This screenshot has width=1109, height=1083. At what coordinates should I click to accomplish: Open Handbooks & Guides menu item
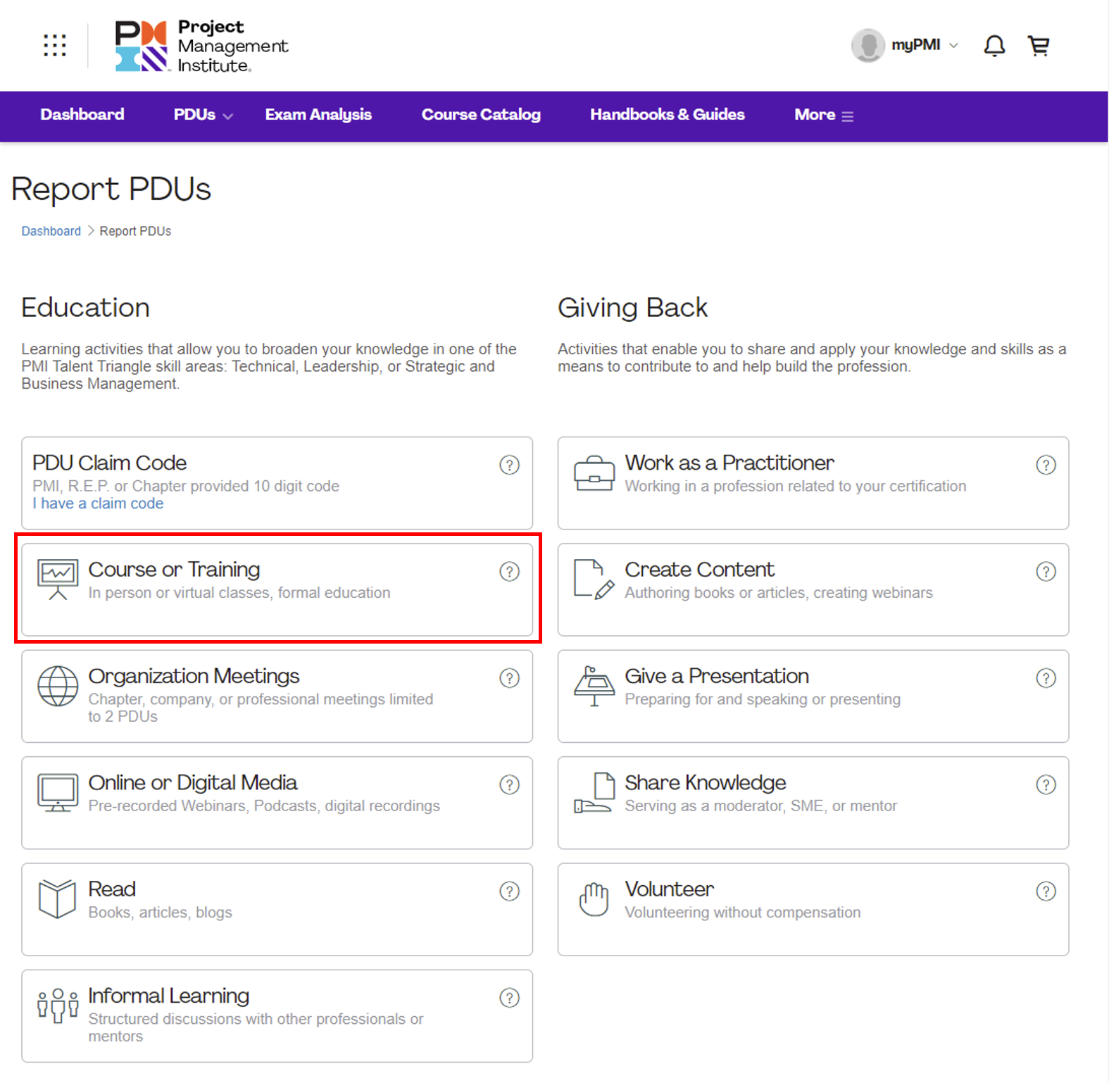pos(667,115)
